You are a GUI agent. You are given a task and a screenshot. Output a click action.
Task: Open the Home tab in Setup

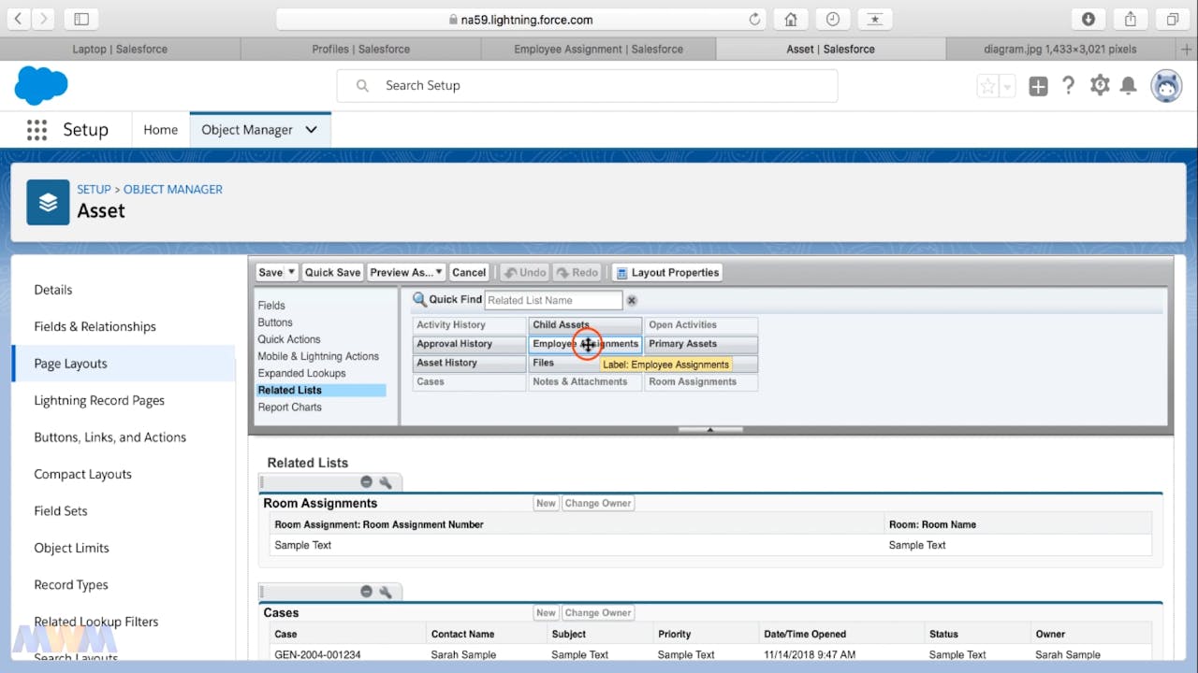160,130
